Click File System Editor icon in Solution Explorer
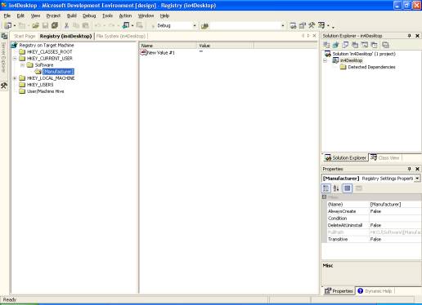The height and width of the screenshot is (305, 422). coord(326,45)
